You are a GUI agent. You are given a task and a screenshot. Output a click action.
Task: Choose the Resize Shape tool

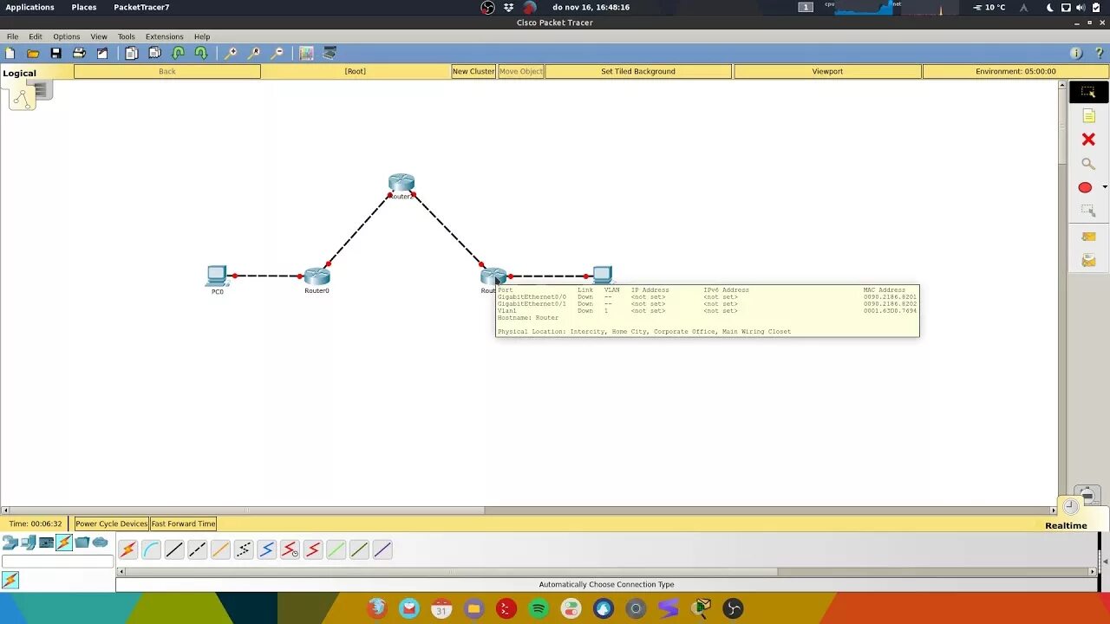1088,211
